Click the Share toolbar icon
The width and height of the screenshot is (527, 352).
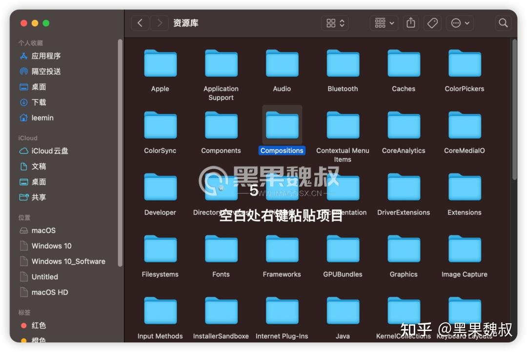(x=411, y=23)
